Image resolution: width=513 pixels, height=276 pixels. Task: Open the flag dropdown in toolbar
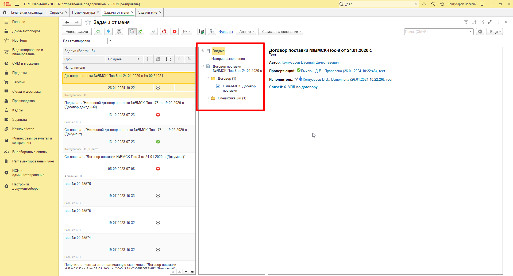point(187,32)
